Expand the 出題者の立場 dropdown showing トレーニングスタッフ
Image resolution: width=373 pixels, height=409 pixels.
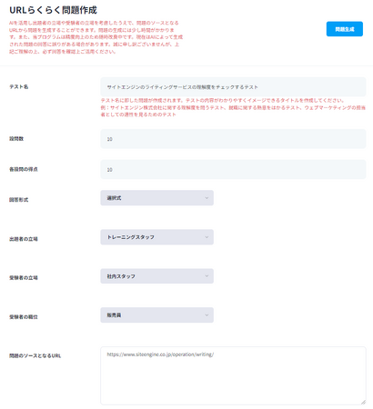(x=156, y=237)
